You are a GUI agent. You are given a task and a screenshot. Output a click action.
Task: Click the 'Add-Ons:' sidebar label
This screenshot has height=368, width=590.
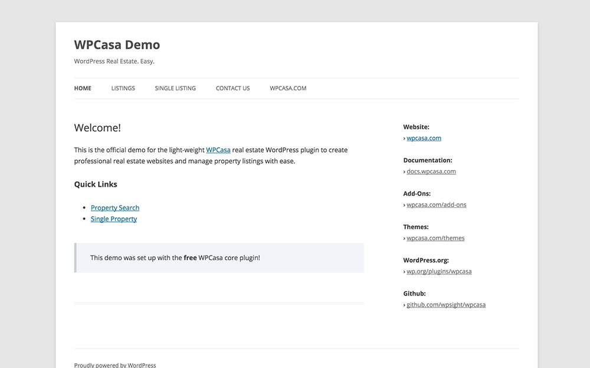point(417,194)
